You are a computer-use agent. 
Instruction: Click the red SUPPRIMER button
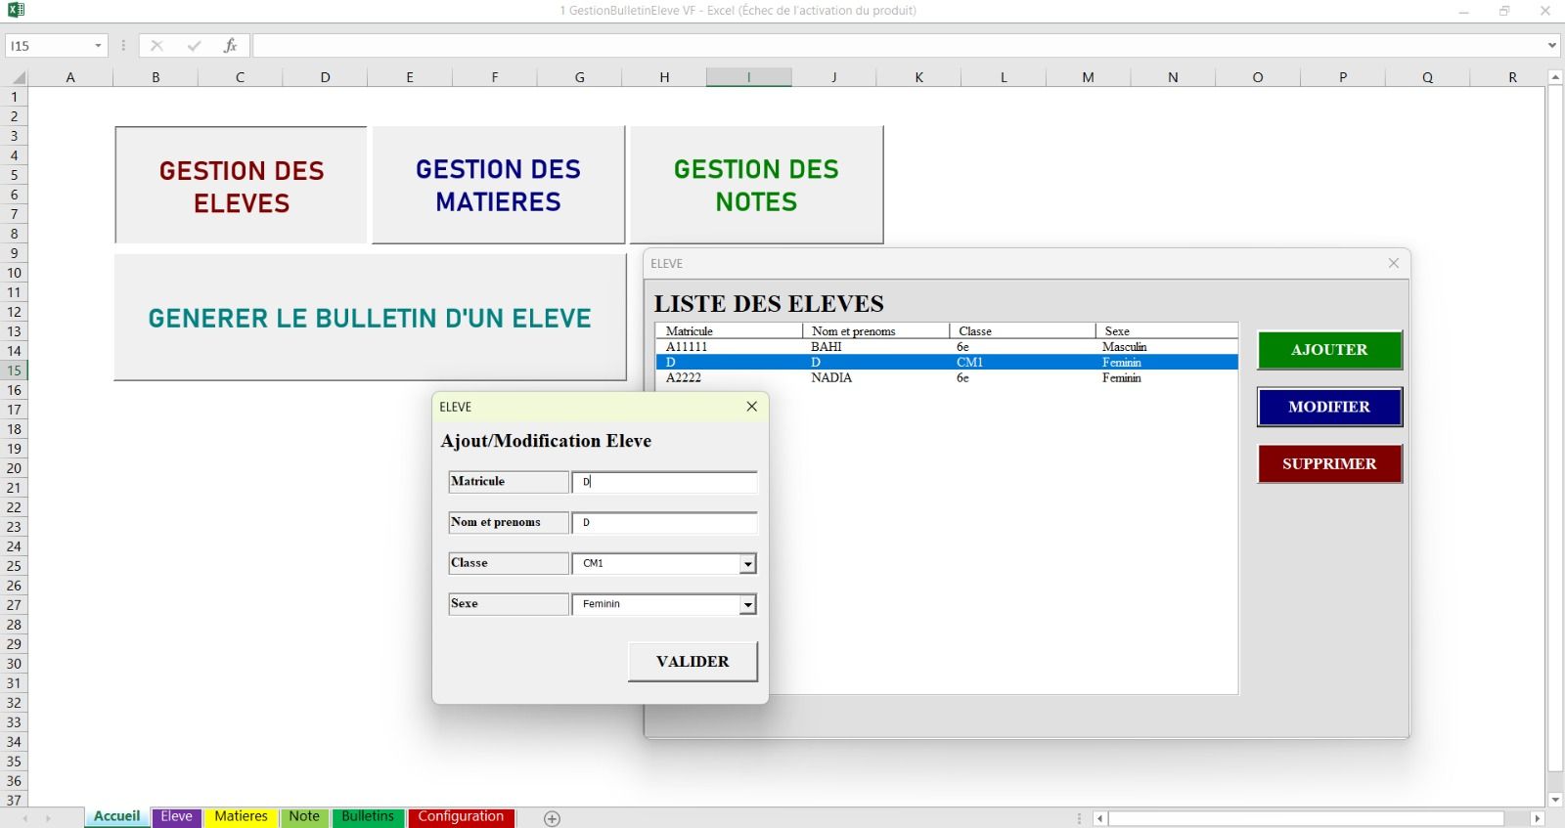click(1329, 463)
